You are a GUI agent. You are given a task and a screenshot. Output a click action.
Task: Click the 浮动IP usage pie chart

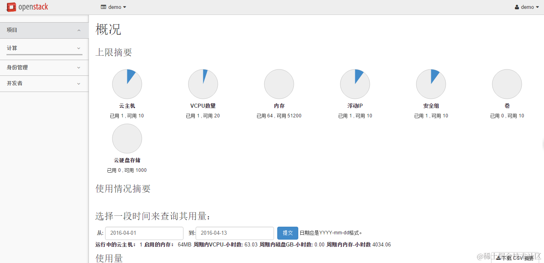[x=355, y=84]
